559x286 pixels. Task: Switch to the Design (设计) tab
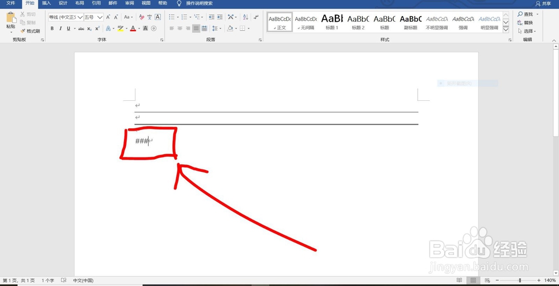point(63,3)
